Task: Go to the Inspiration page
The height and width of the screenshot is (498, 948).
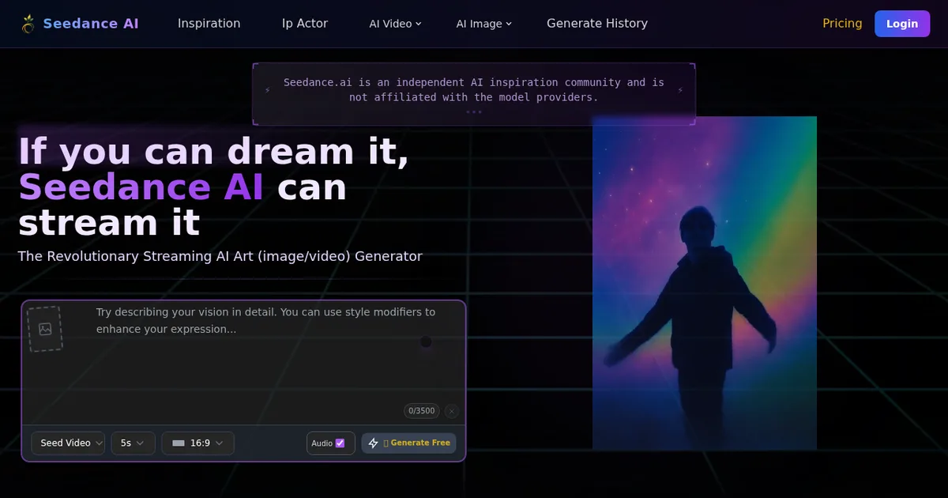Action: [x=209, y=24]
